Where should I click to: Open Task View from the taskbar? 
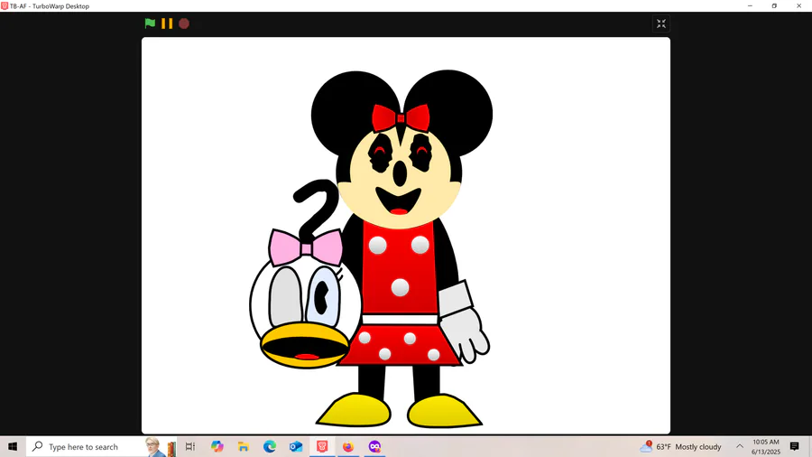click(x=190, y=446)
